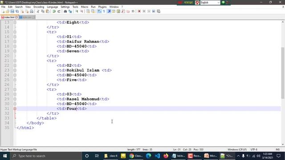285x160 pixels.
Task: Click the macro Playback icon
Action: 149,11
